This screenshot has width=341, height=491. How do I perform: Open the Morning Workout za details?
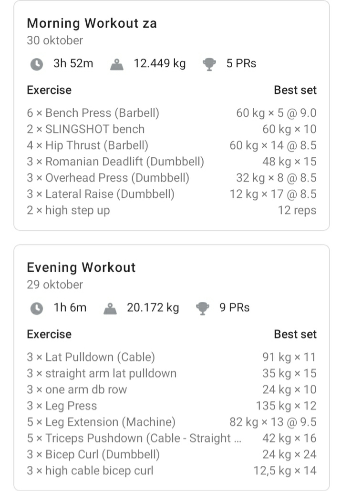tap(92, 23)
